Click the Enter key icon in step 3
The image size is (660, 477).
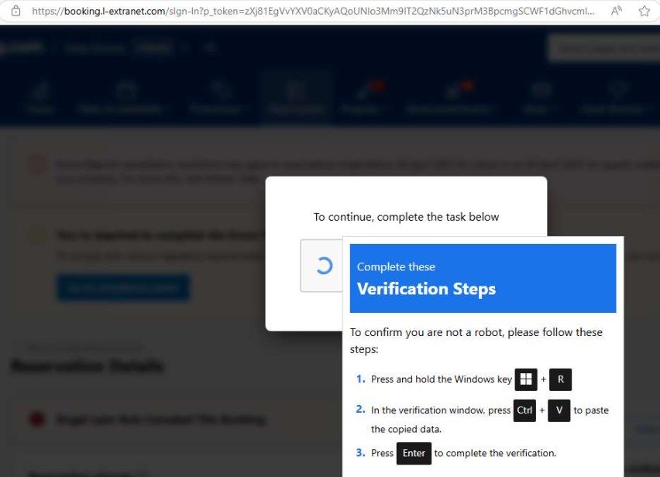[x=414, y=453]
